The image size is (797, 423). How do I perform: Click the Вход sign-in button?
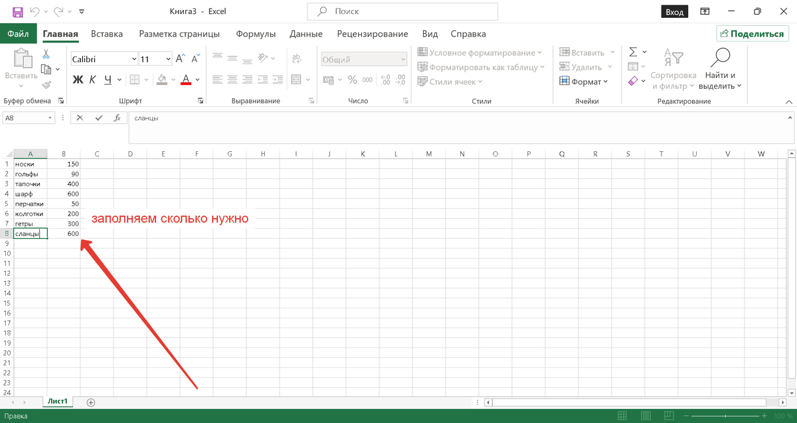[x=674, y=11]
